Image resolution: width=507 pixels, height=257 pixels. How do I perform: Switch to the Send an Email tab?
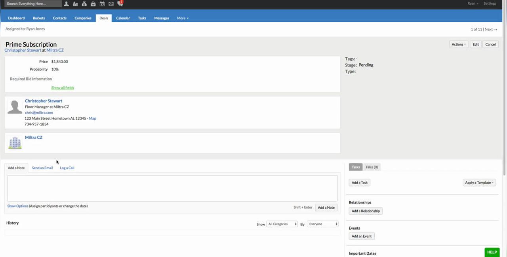pos(42,168)
